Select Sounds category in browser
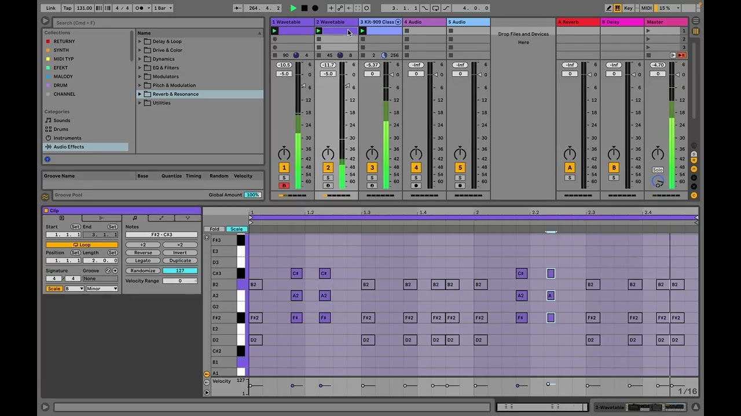Image resolution: width=741 pixels, height=416 pixels. (62, 121)
